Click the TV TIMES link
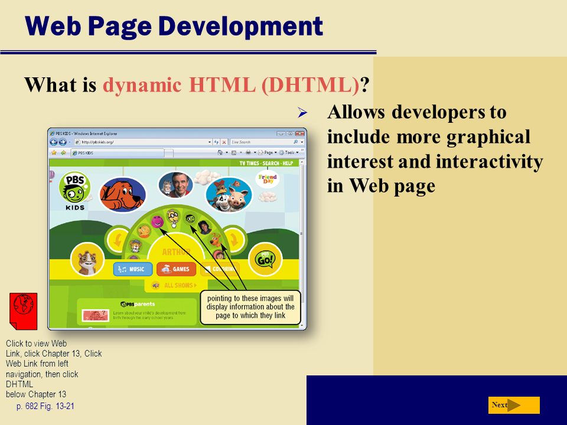Viewport: 567px width, 425px height. 249,164
